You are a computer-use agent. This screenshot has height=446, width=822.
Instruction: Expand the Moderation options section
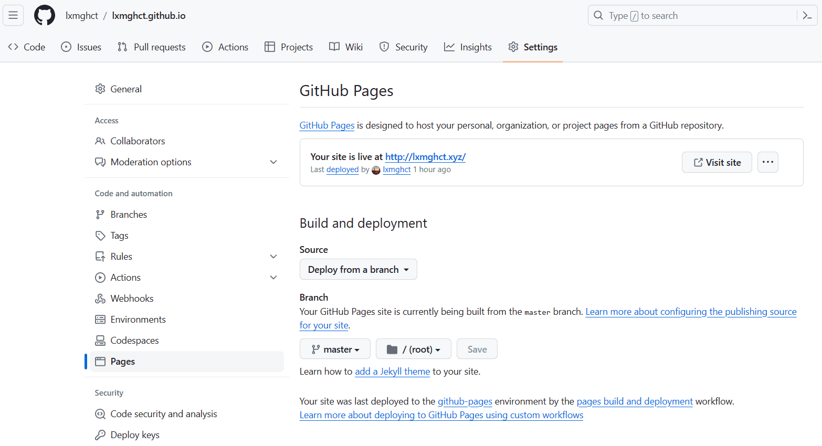click(x=273, y=162)
